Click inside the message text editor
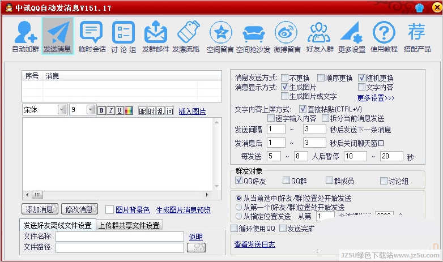The width and height of the screenshot is (443, 262). click(117, 154)
